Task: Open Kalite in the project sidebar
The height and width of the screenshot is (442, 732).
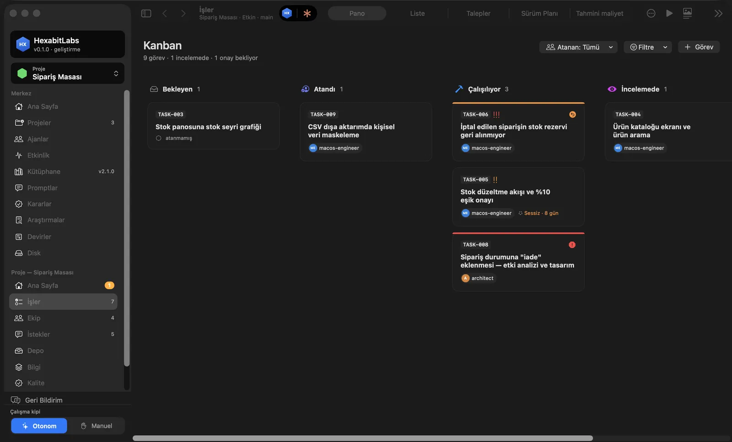Action: coord(63,383)
